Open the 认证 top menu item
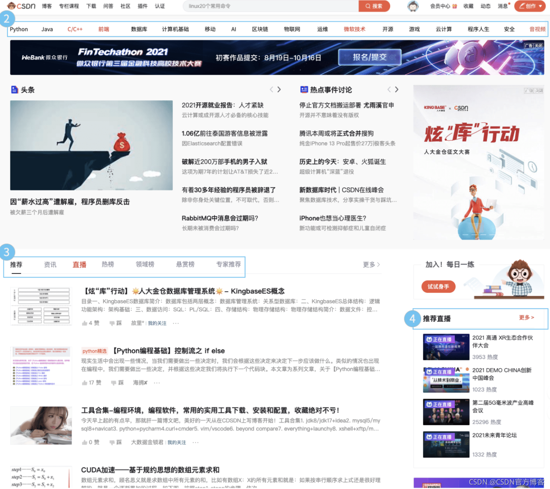 [160, 6]
